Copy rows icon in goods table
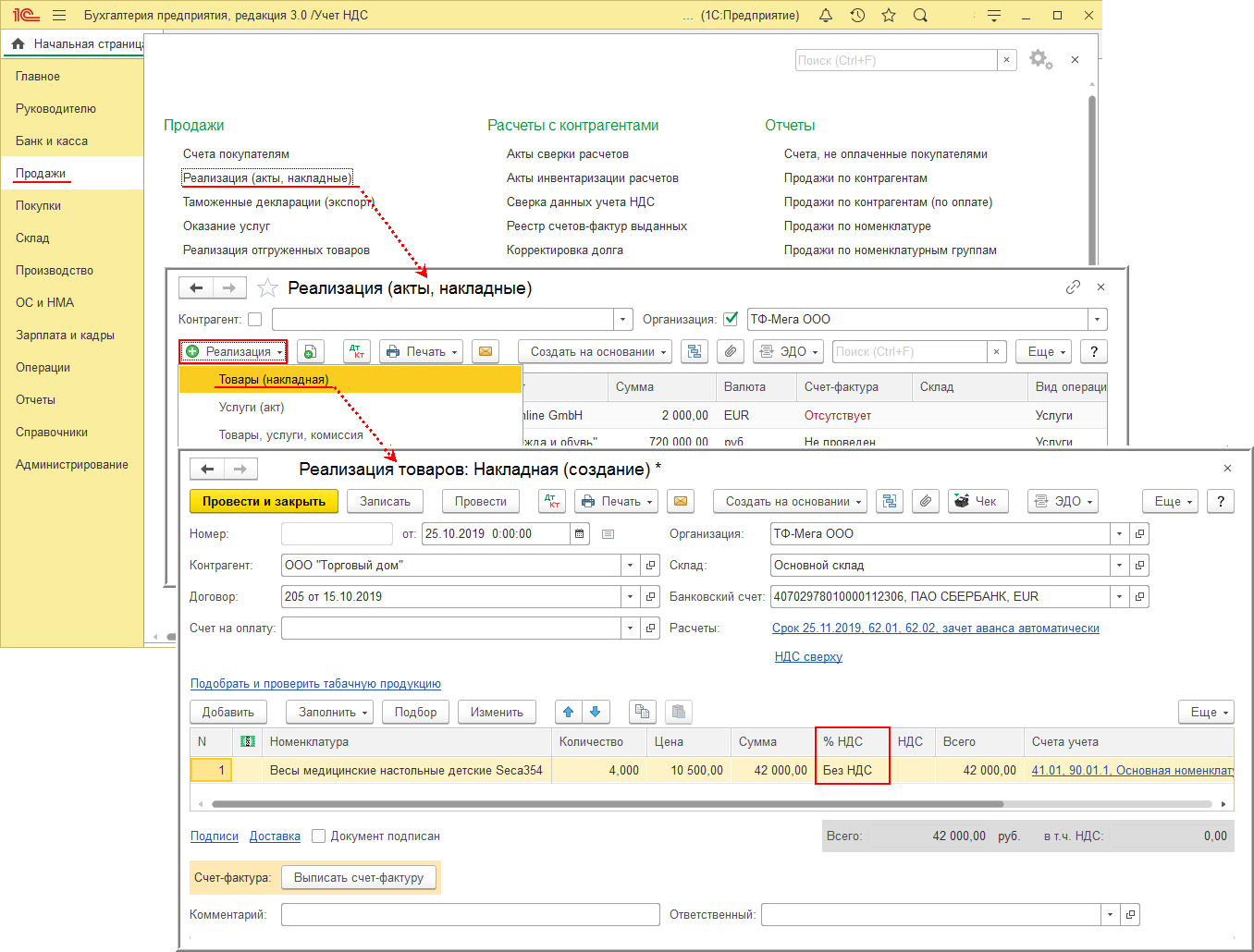 [642, 712]
